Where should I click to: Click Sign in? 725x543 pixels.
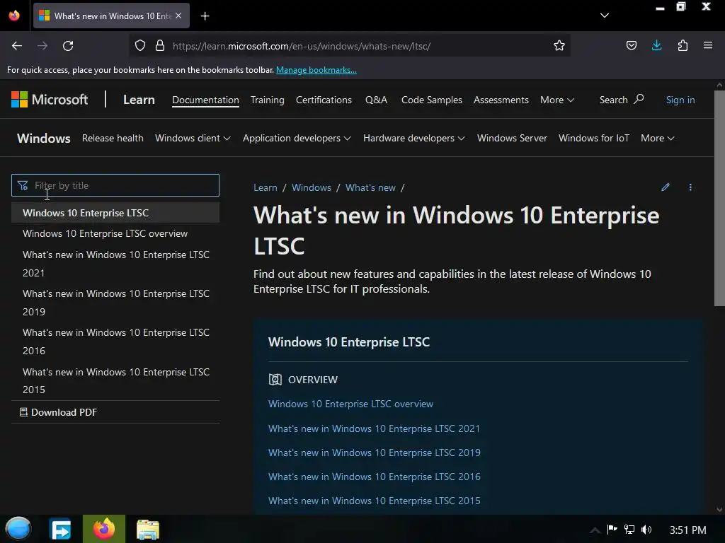point(680,100)
